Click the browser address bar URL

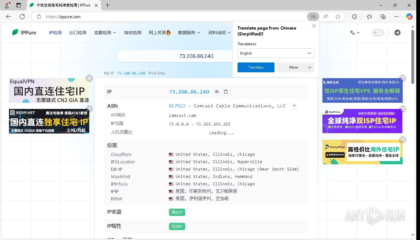[63, 17]
